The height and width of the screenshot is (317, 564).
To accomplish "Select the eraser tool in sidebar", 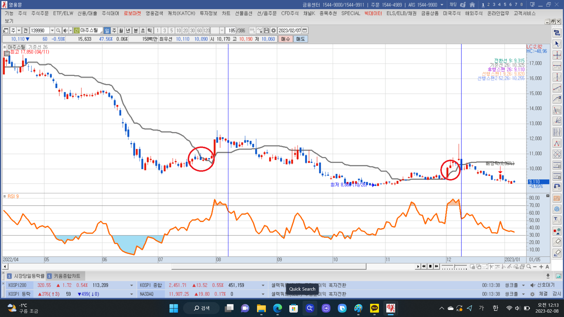I will (557, 242).
